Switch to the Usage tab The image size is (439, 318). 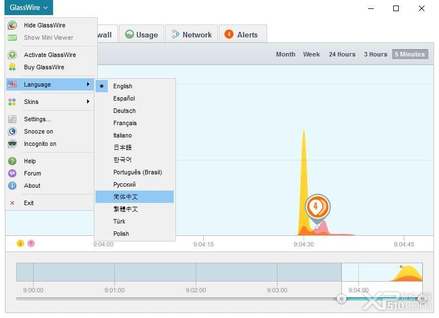point(142,34)
